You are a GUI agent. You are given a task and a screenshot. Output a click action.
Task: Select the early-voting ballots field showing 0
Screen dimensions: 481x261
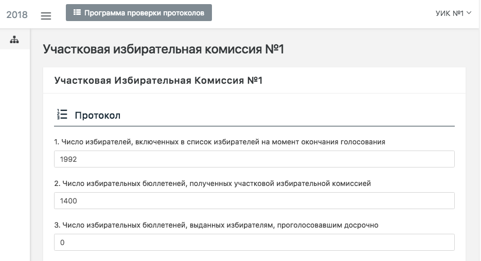click(x=254, y=243)
